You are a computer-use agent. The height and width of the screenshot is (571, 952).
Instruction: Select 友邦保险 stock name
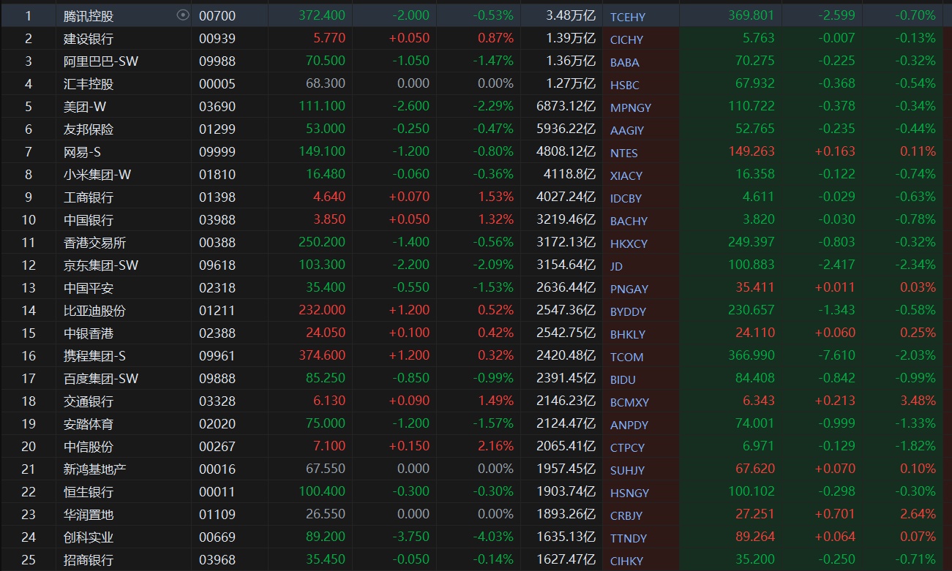point(89,129)
